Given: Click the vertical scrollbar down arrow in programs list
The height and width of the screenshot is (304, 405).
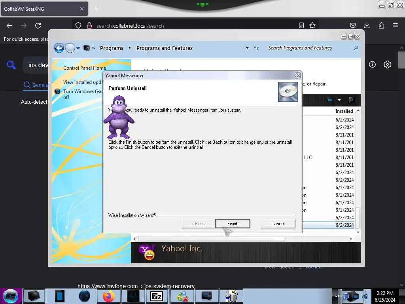Looking at the screenshot, I should (x=358, y=232).
